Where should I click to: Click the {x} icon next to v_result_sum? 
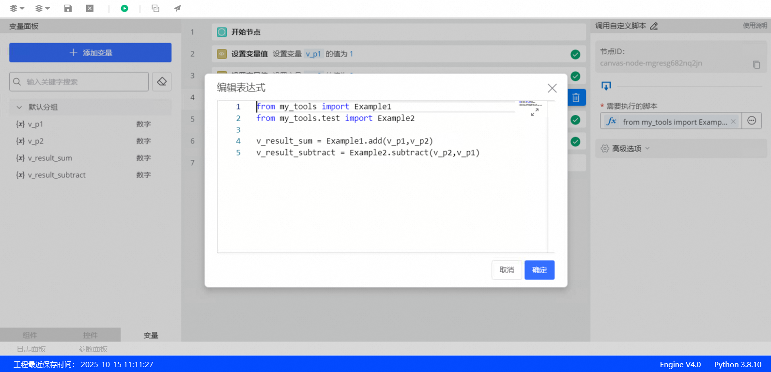(20, 158)
